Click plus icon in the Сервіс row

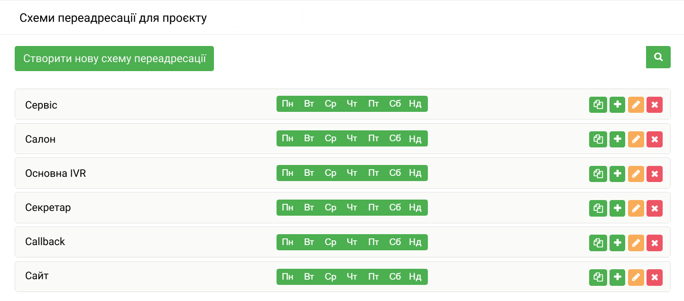(617, 105)
